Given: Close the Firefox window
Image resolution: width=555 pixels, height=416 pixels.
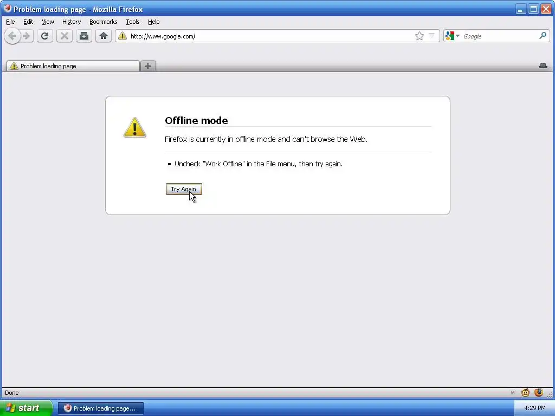Looking at the screenshot, I should point(546,9).
